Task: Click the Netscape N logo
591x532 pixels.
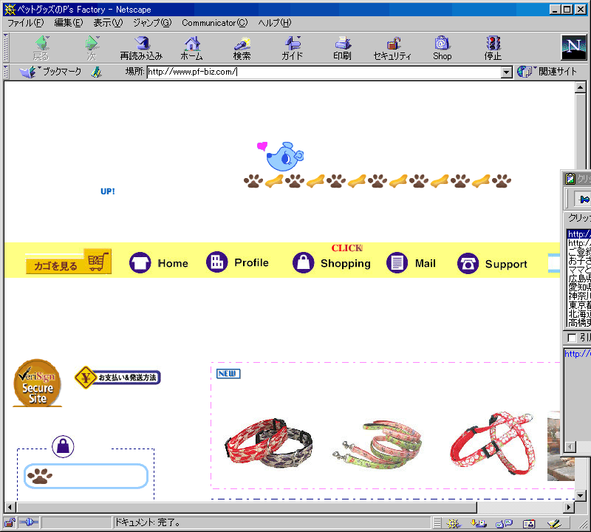Action: (x=574, y=47)
